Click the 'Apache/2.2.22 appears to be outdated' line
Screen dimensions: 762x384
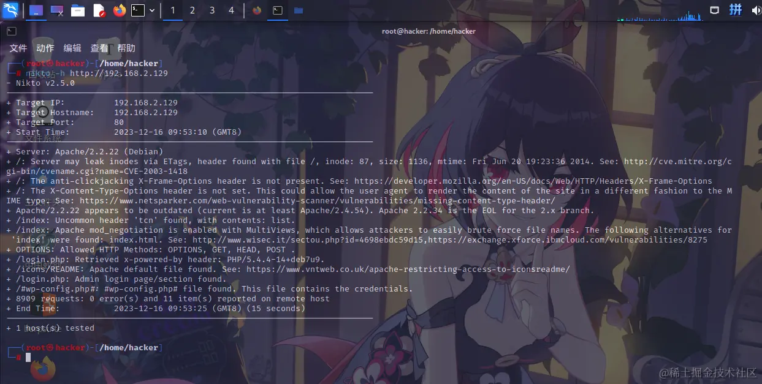point(300,211)
